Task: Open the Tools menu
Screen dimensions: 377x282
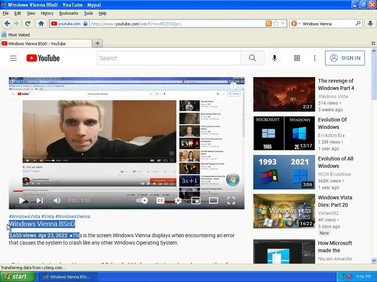Action: point(88,13)
